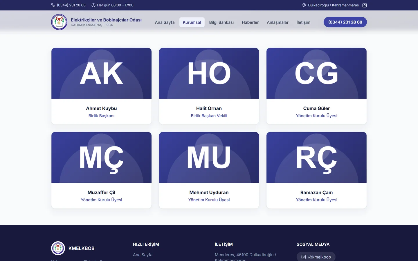Click the title Birlik Başkanı

[101, 116]
